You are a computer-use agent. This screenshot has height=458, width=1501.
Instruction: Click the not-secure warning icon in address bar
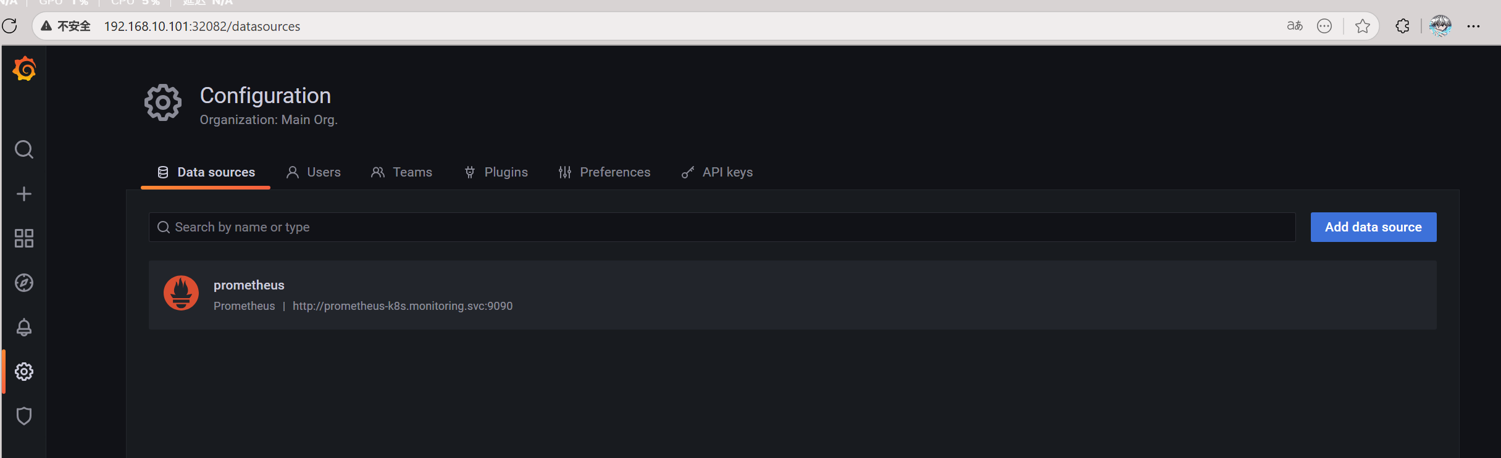(46, 26)
